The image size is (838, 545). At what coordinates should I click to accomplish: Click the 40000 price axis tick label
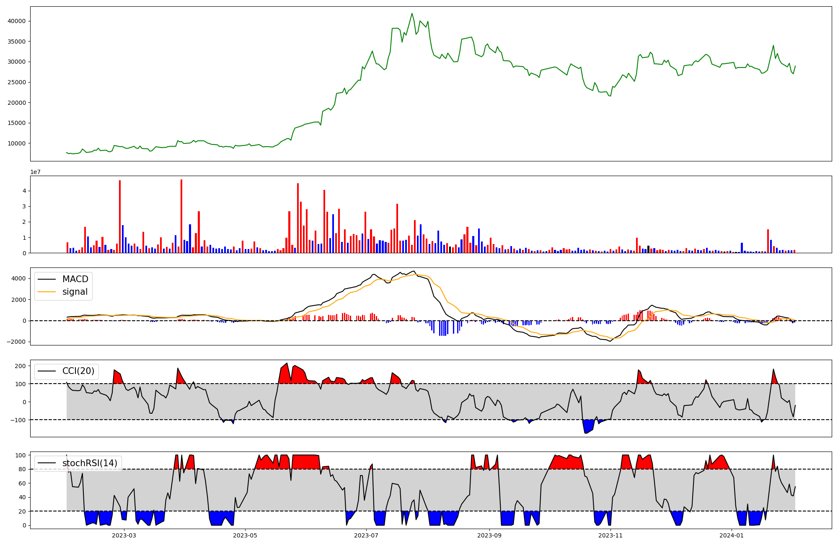(x=17, y=21)
